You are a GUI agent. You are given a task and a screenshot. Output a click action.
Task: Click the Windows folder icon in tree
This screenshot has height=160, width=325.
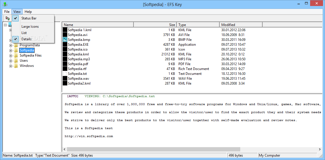pos(16,66)
